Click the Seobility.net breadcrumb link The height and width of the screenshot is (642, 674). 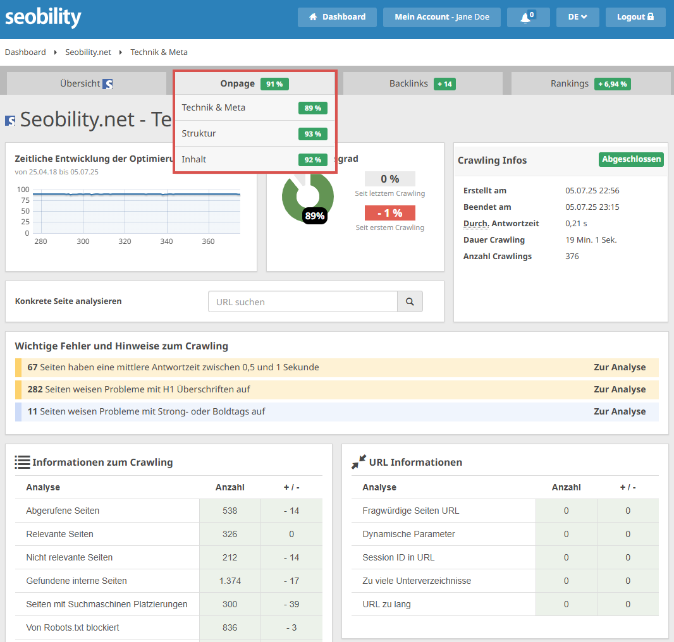click(x=88, y=52)
